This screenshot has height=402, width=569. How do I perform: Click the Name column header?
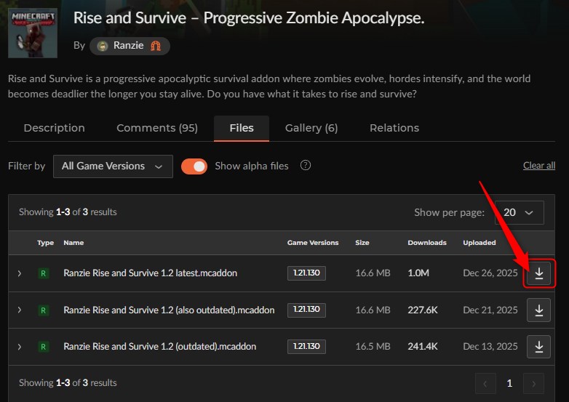(x=73, y=243)
